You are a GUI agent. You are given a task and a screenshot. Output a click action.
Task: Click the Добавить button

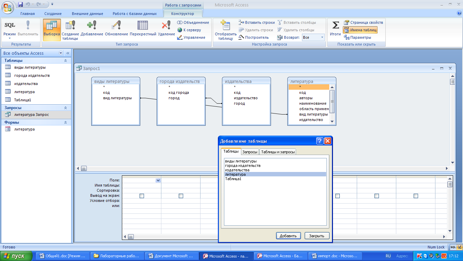click(288, 236)
